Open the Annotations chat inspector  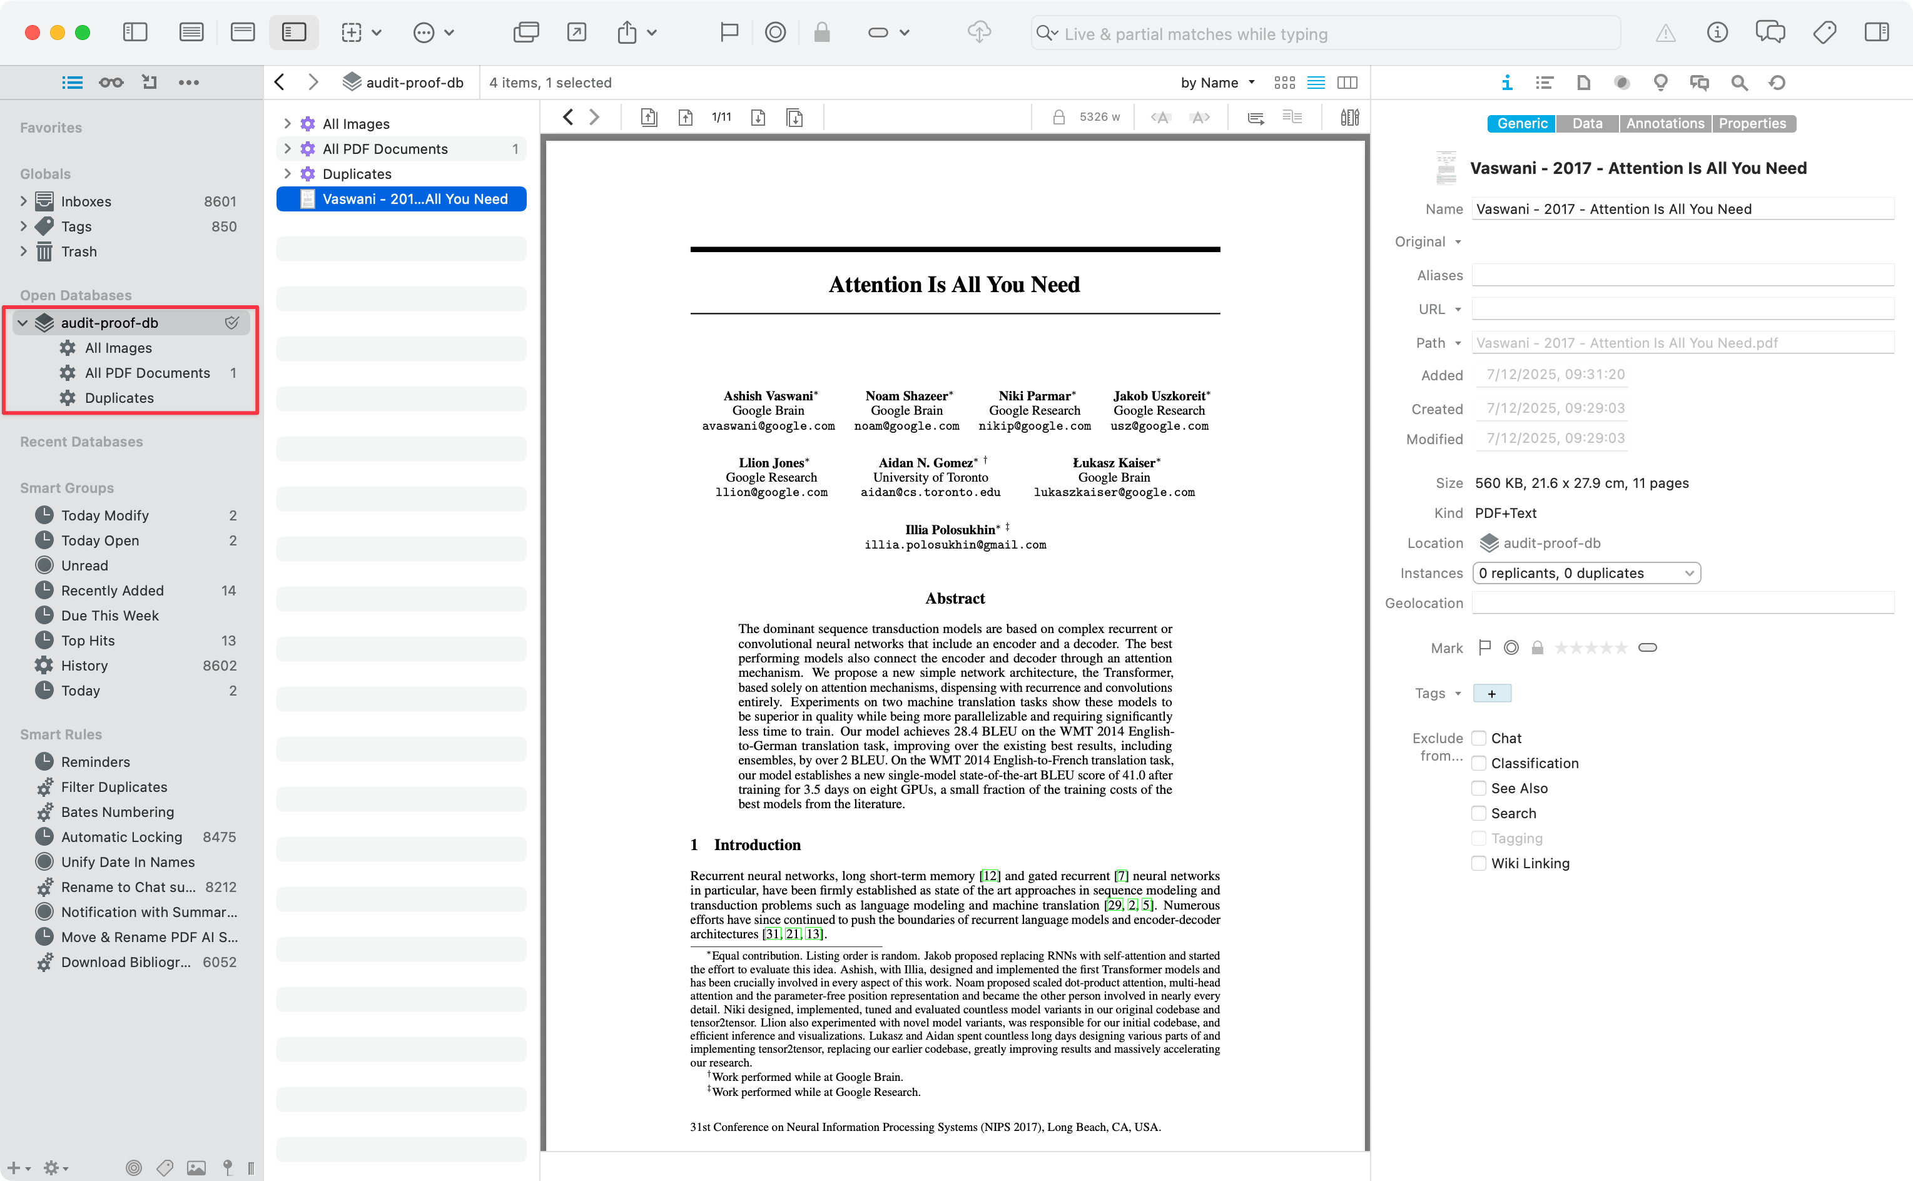(x=1698, y=82)
